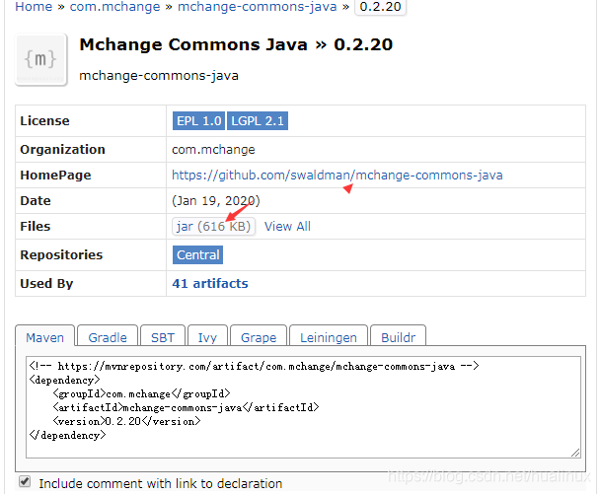Click the Used By row label
Viewport: 600px width, 494px height.
(46, 284)
